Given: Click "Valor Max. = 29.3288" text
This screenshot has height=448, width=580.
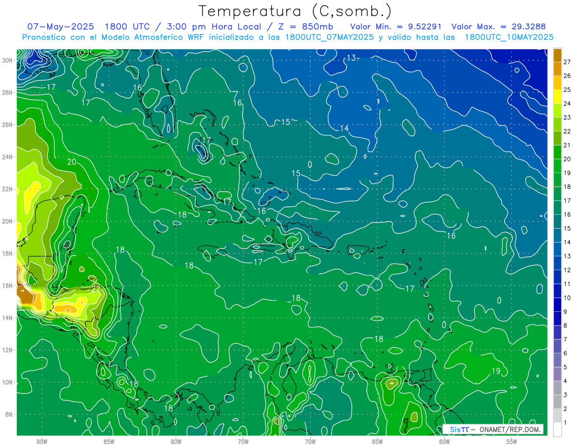Looking at the screenshot, I should coord(498,27).
